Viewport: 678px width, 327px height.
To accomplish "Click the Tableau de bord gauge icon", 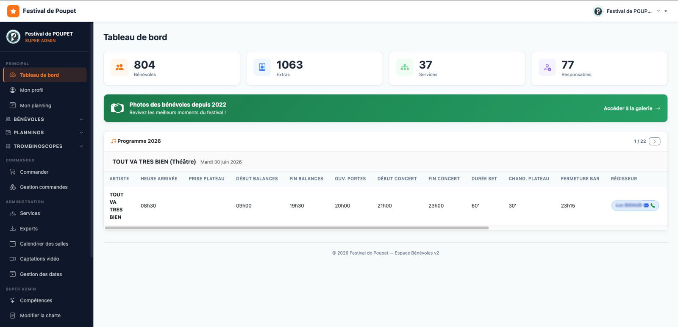I will point(13,75).
